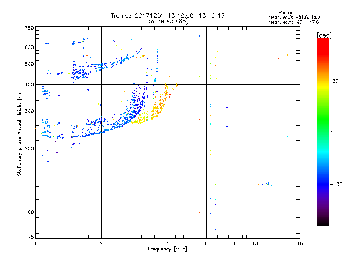Click the '[deg]' colorbar unit label

coord(324,35)
